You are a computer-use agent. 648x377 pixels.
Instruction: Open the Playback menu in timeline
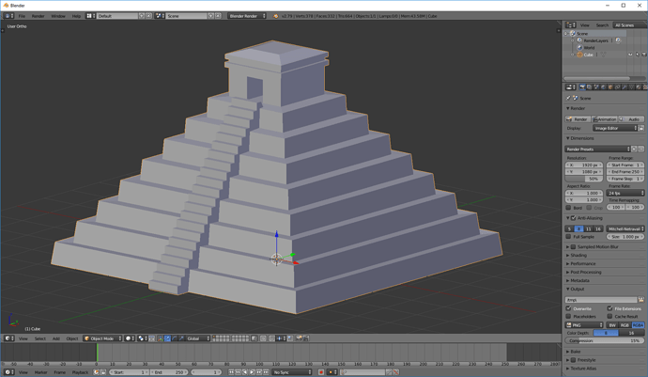coord(80,372)
